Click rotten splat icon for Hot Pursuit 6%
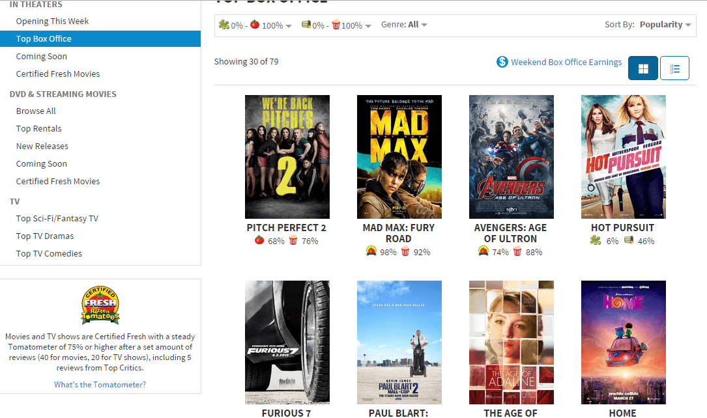 tap(596, 240)
